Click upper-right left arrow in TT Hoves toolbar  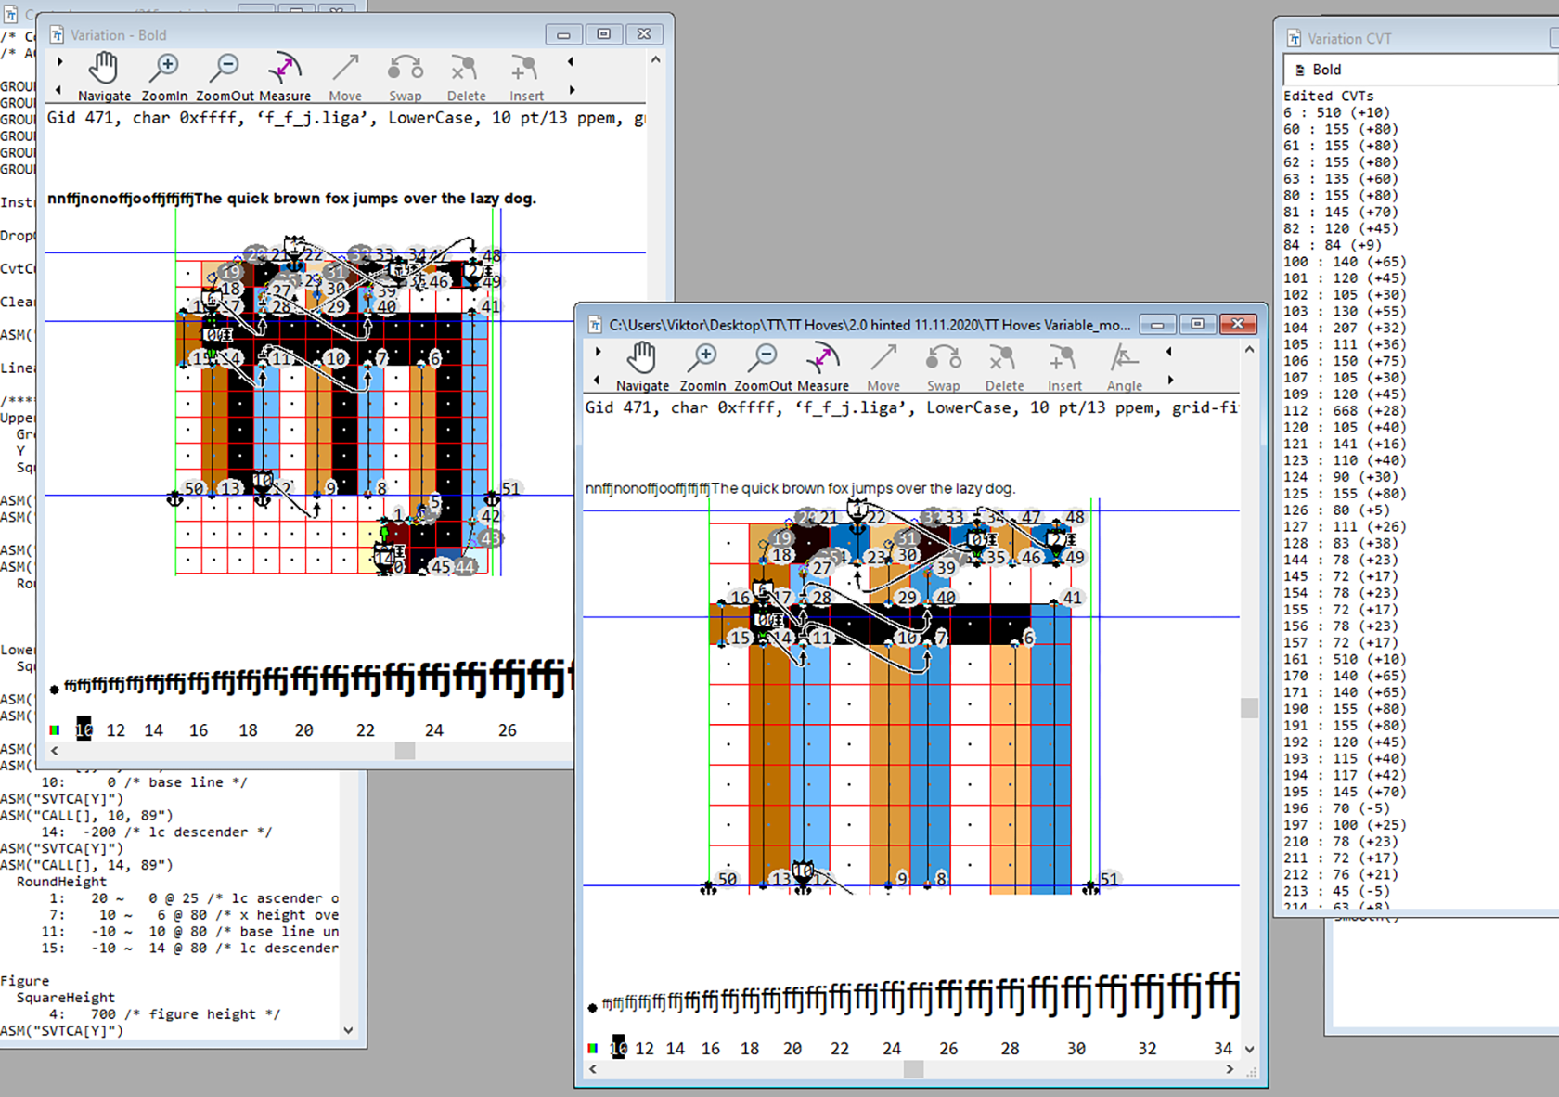tap(1169, 352)
